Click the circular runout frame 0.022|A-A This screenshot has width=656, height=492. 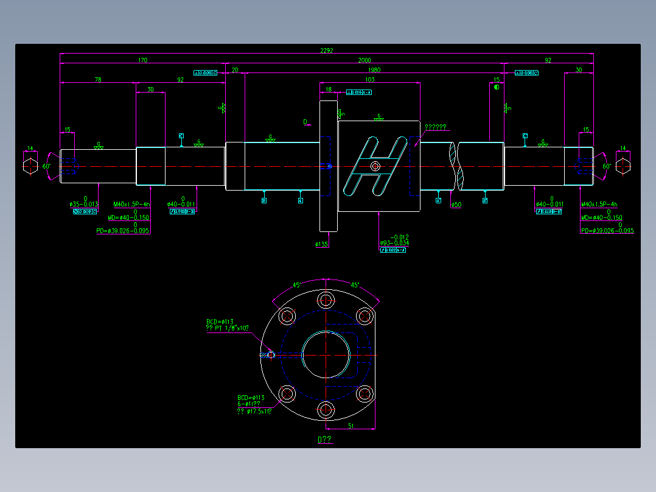pos(393,250)
